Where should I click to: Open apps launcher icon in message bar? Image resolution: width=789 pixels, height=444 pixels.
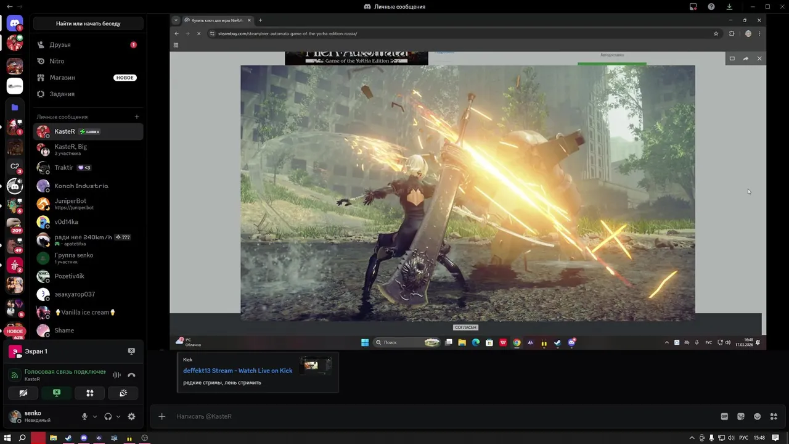774,416
